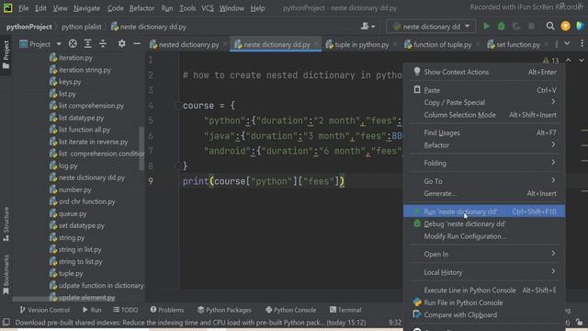The height and width of the screenshot is (331, 588).
Task: Open the Python Console tool window
Action: click(x=290, y=310)
